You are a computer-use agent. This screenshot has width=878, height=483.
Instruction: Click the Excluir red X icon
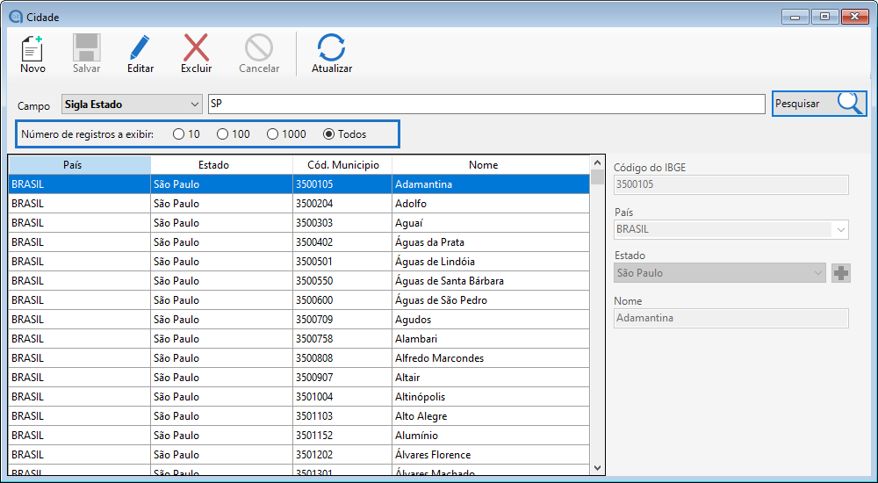point(196,47)
